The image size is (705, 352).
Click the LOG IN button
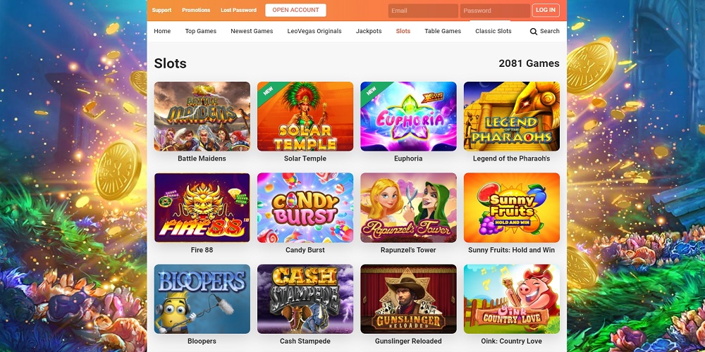[546, 10]
